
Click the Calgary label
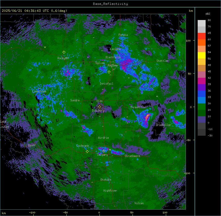pyautogui.click(x=102, y=155)
